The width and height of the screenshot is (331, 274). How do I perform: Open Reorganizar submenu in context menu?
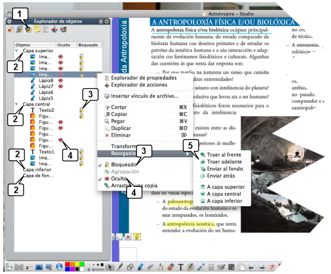pos(130,154)
